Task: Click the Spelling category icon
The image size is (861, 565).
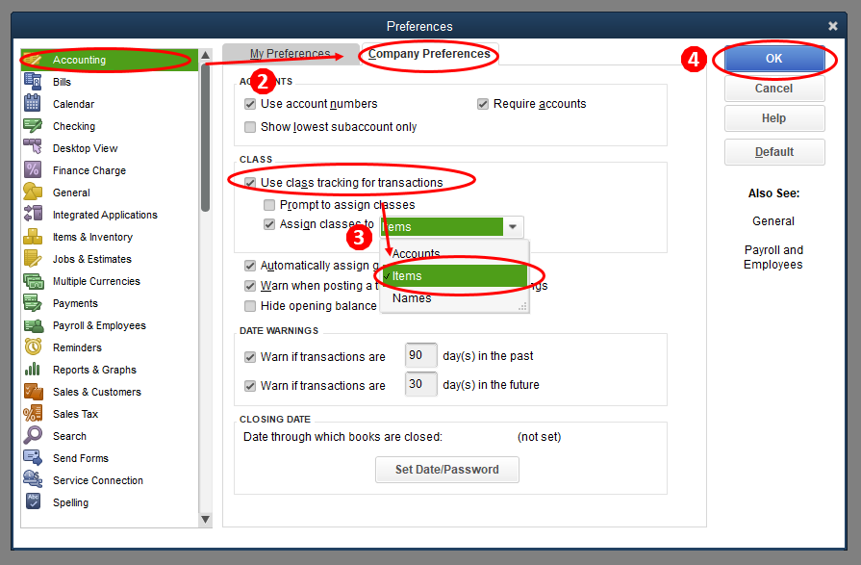Action: [x=33, y=501]
